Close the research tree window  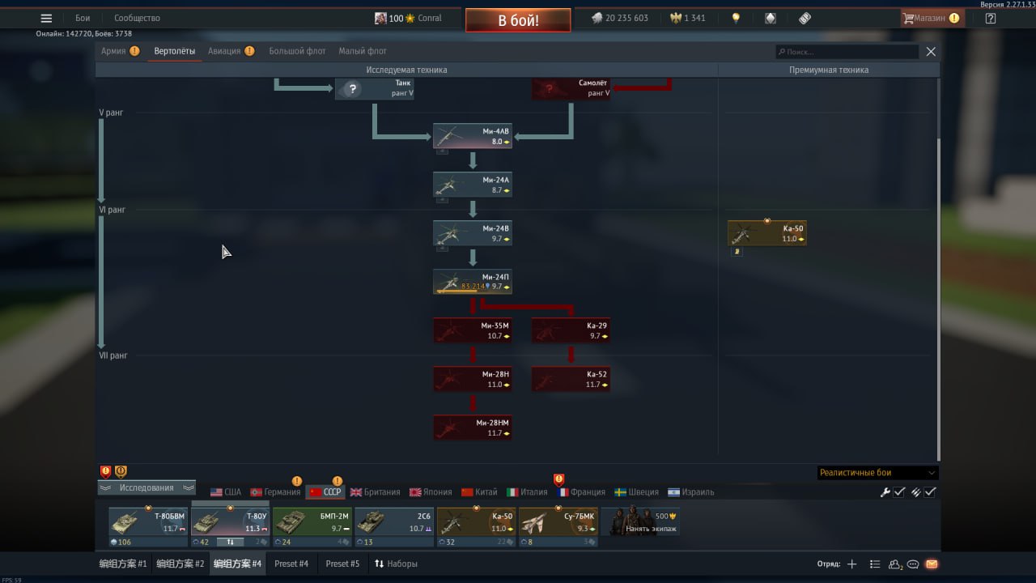[931, 52]
